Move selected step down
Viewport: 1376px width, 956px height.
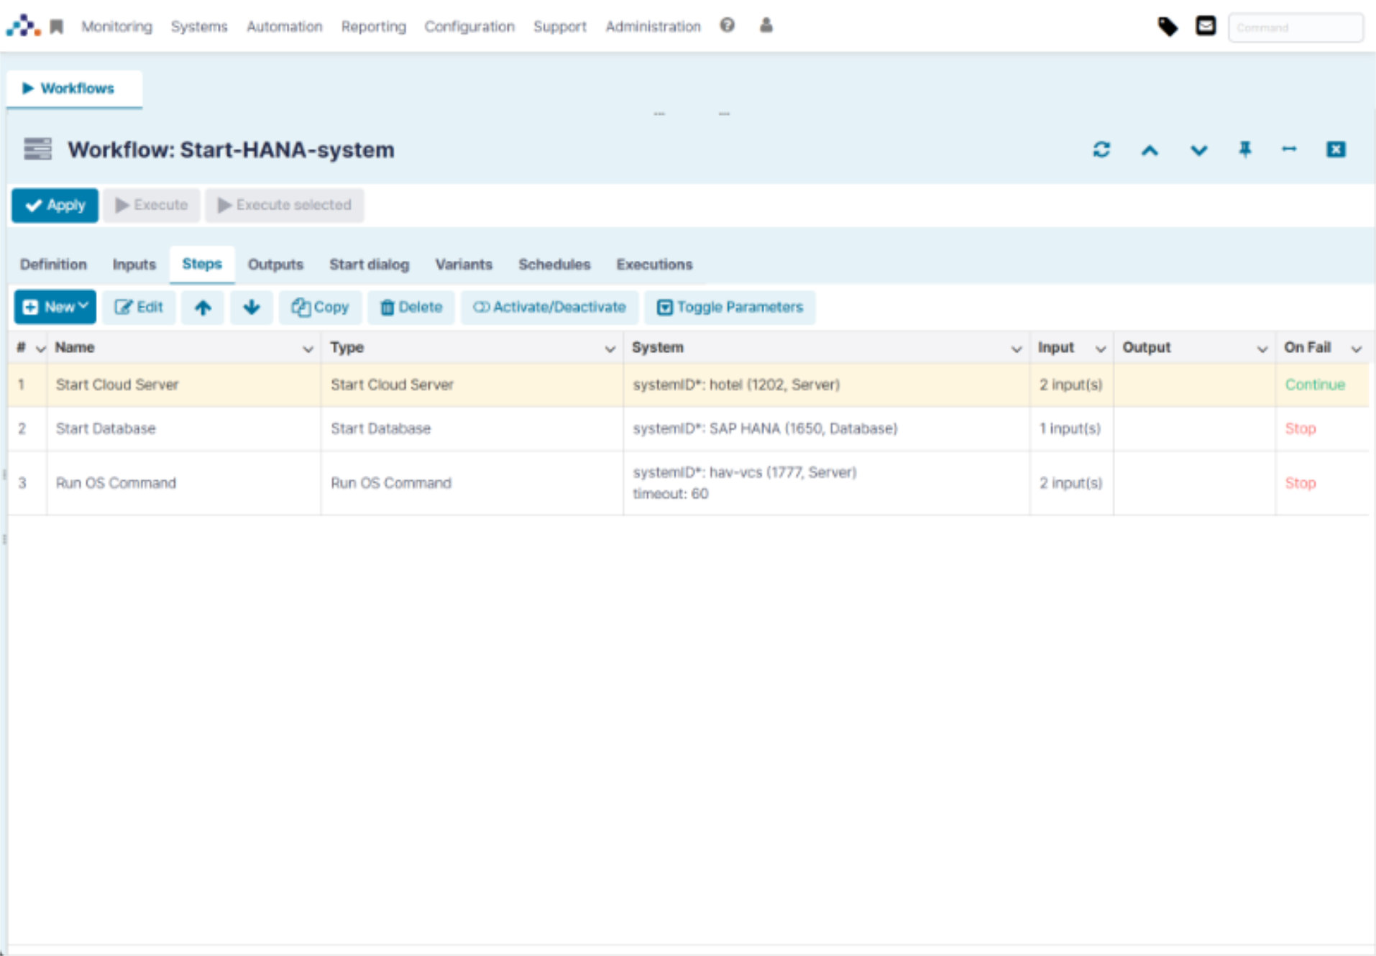coord(252,308)
